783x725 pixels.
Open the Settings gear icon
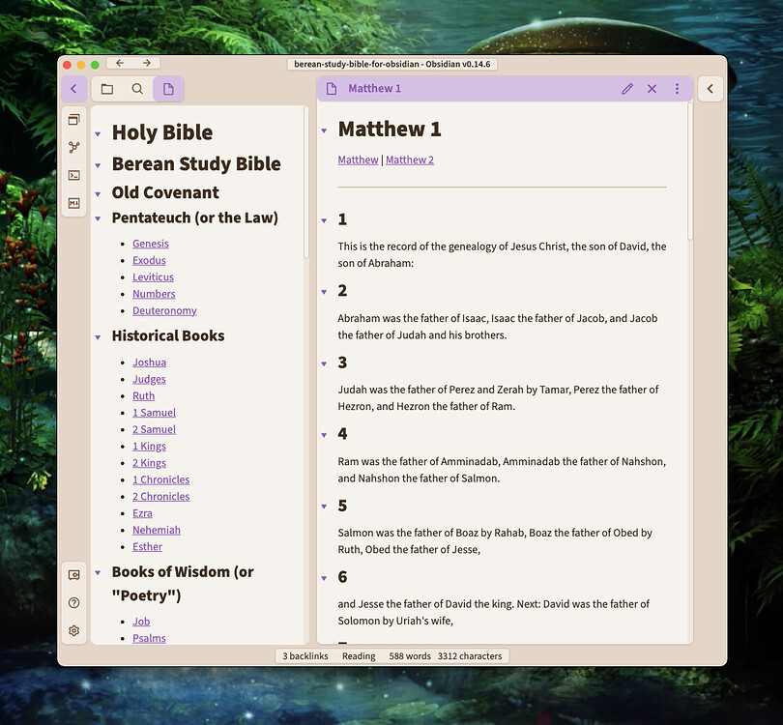pos(73,629)
